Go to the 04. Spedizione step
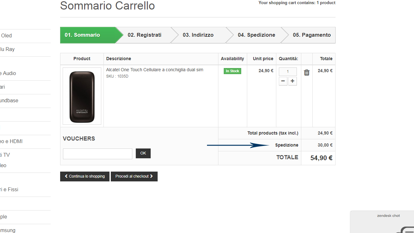The width and height of the screenshot is (414, 233). coord(256,35)
